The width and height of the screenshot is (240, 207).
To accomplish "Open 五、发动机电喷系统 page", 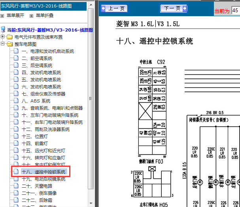I will 41,80.
